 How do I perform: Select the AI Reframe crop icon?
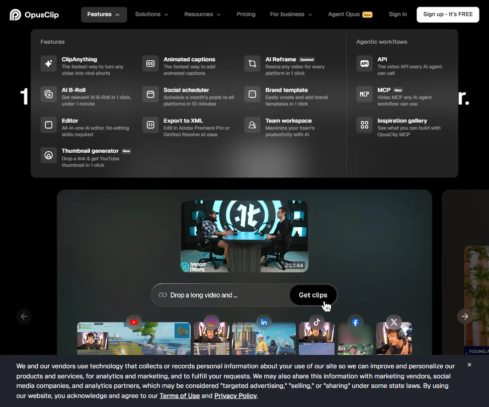(252, 63)
